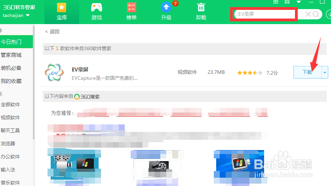
Task: Click the 下载 download button
Action: tap(307, 72)
